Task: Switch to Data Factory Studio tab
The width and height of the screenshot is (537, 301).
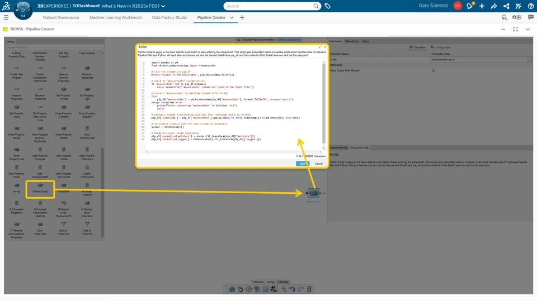Action: (x=169, y=17)
